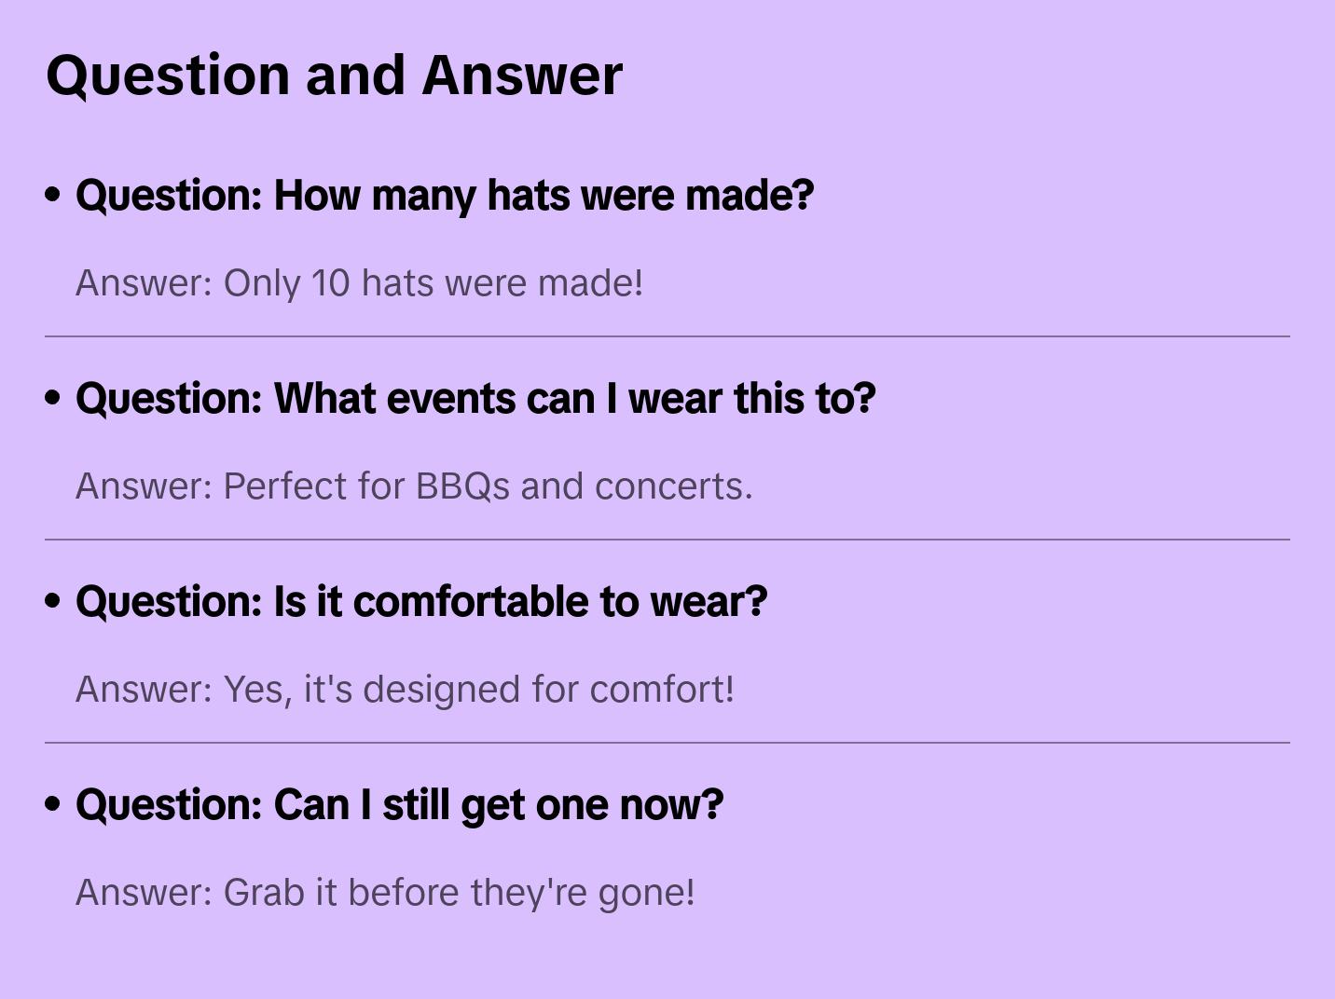Click "Answer:" label before "Only 10 hats"
The height and width of the screenshot is (999, 1335).
pos(145,282)
